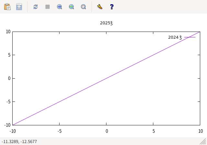207x145 pixels.
Task: Click the window resize grip corner
Action: [x=203, y=141]
